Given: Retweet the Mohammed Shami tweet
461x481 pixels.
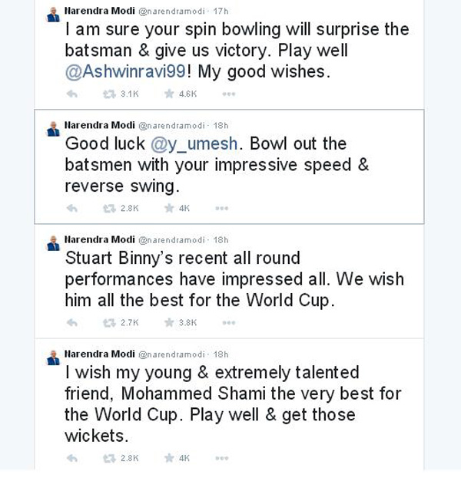Looking at the screenshot, I should click(x=108, y=458).
